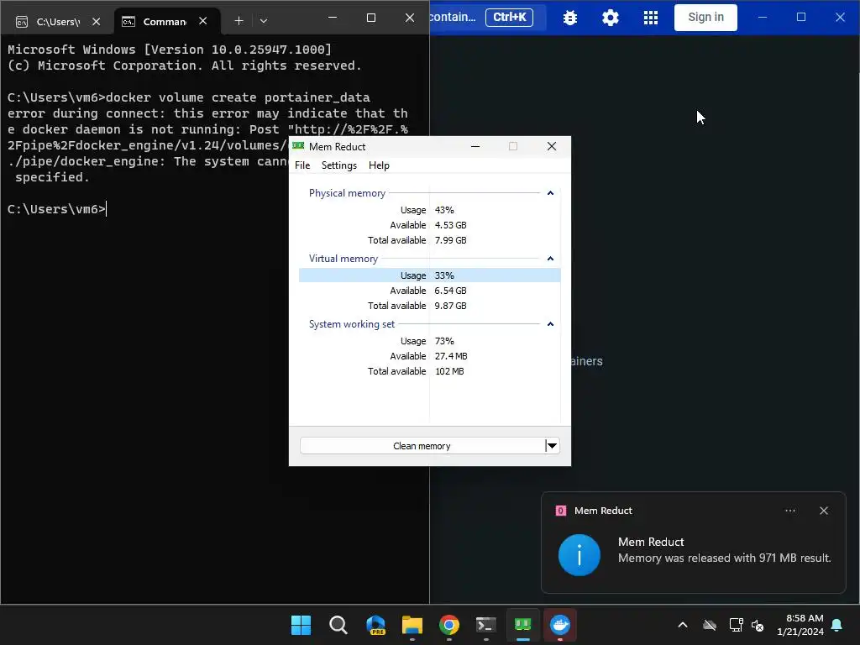Minimize the Terminal window
This screenshot has height=645, width=860.
333,18
